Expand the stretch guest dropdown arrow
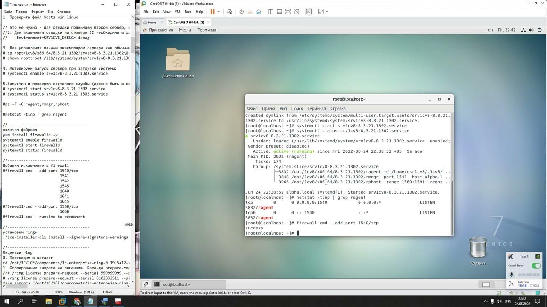The width and height of the screenshot is (547, 307). [x=327, y=12]
